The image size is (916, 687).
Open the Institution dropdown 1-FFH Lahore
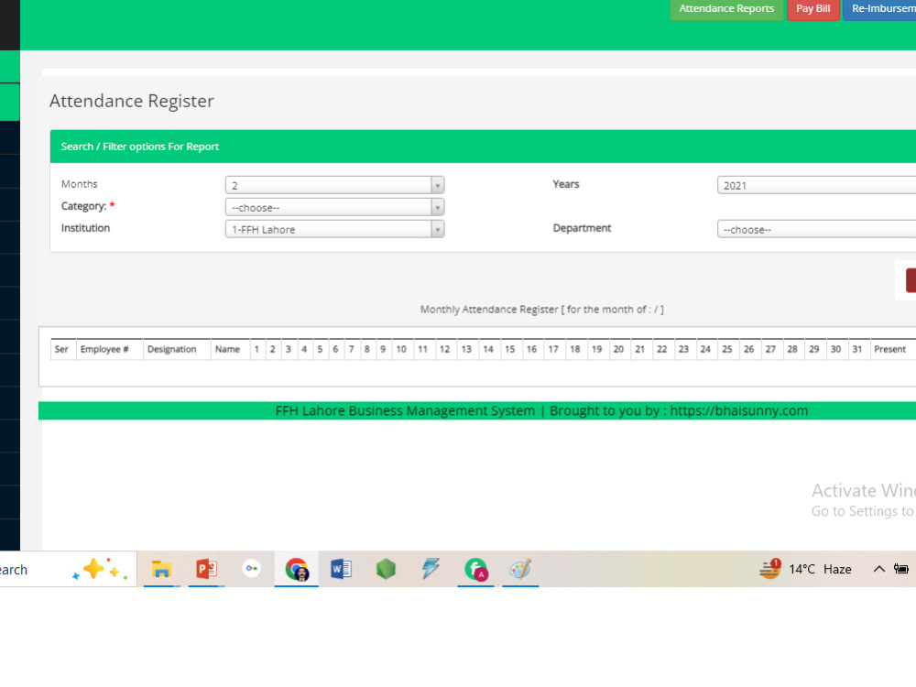334,229
